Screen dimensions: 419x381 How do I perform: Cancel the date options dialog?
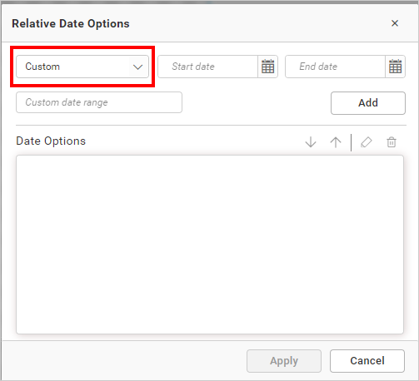367,361
